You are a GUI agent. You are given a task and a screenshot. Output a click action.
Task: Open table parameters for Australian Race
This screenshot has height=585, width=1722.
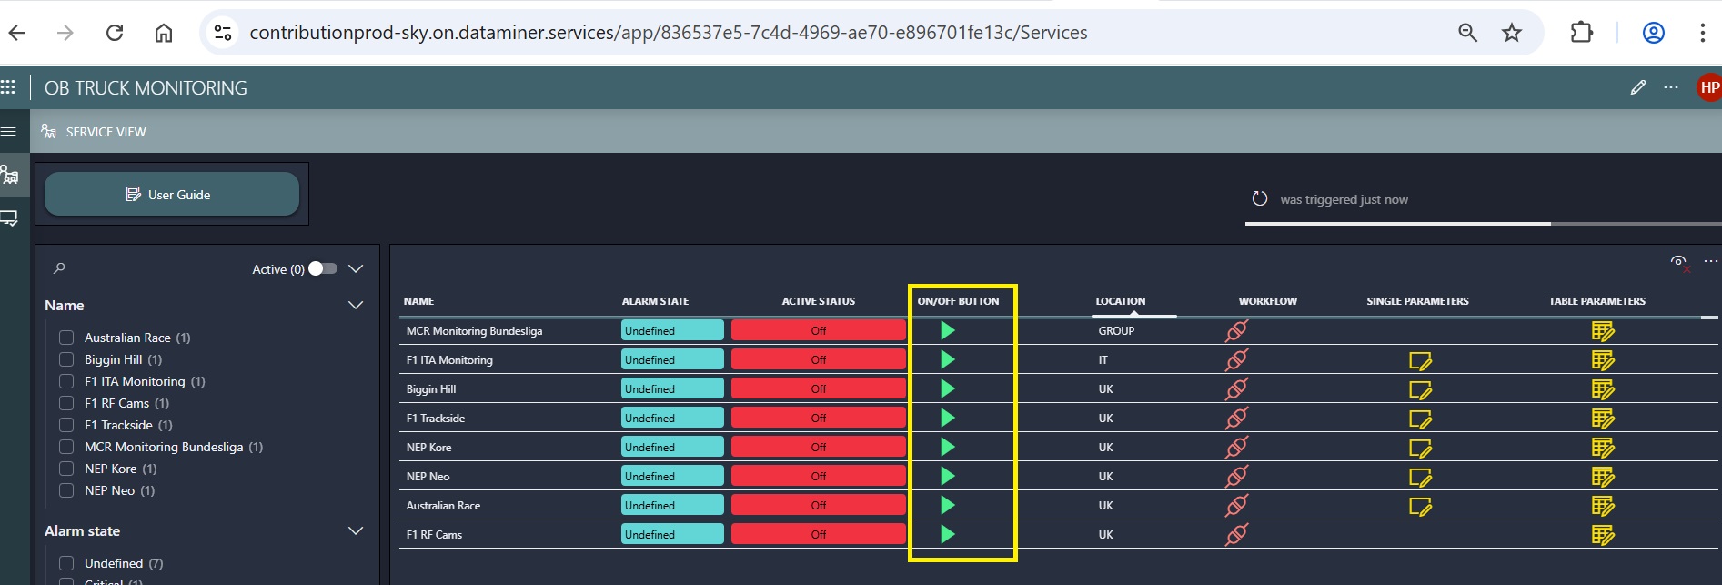click(x=1602, y=506)
